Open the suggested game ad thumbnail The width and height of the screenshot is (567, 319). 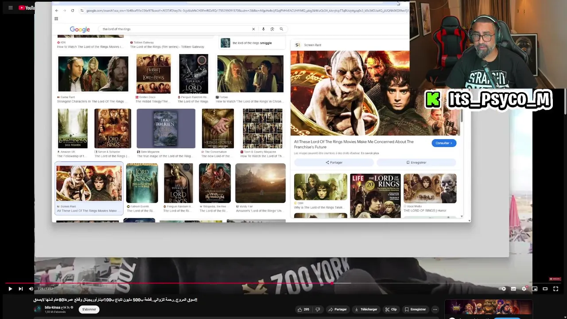(488, 307)
